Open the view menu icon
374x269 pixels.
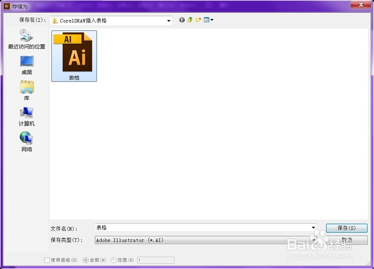(x=208, y=20)
